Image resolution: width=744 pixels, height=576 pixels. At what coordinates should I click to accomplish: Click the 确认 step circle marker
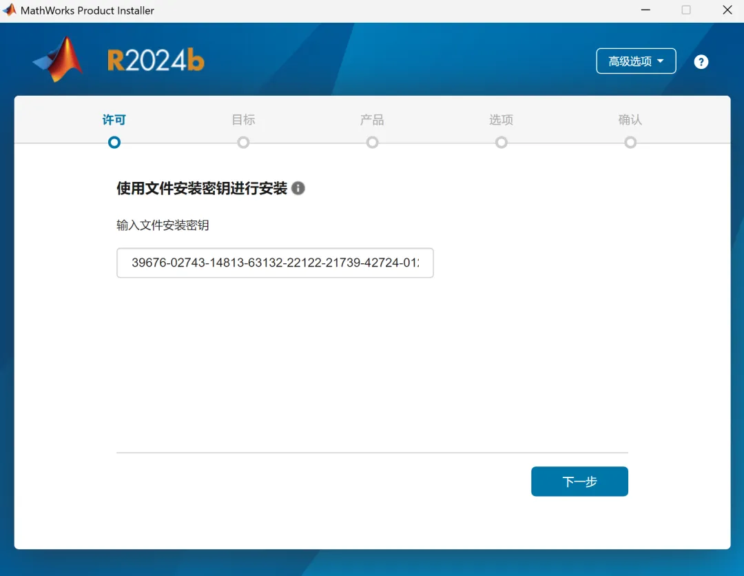click(x=630, y=143)
